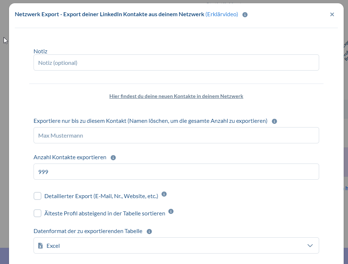This screenshot has width=348, height=264.
Task: Open the Erklärvideo link
Action: (x=221, y=14)
